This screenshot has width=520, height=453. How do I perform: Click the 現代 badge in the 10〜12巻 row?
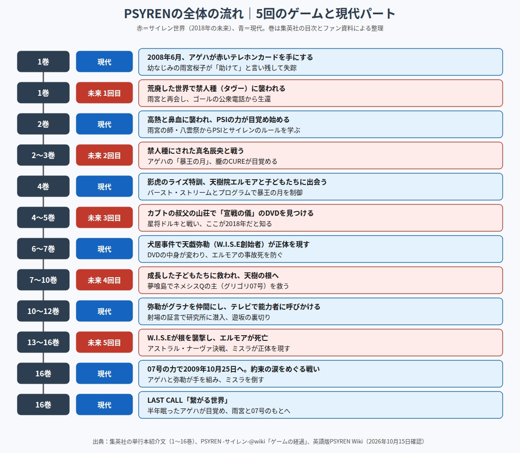104,311
